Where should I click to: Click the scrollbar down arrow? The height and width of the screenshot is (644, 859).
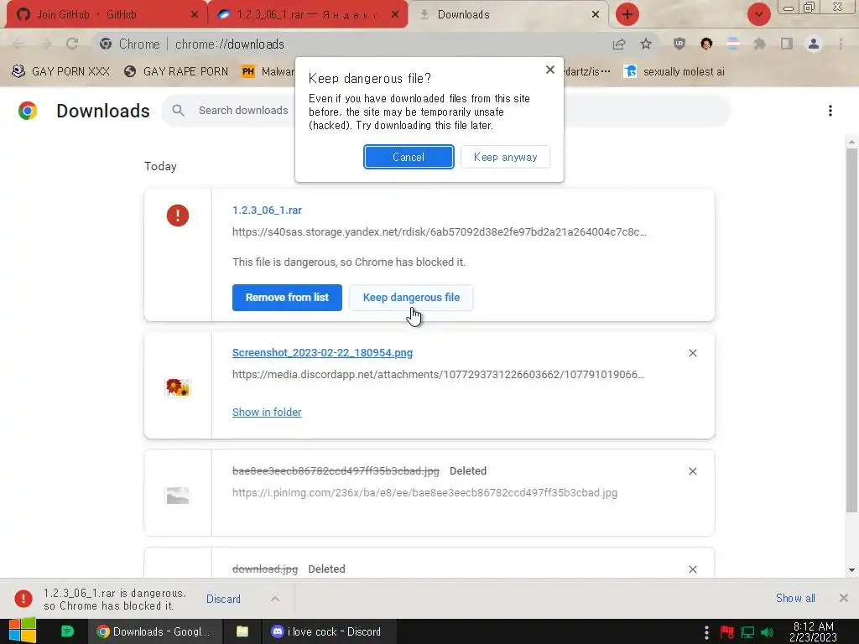pyautogui.click(x=851, y=570)
